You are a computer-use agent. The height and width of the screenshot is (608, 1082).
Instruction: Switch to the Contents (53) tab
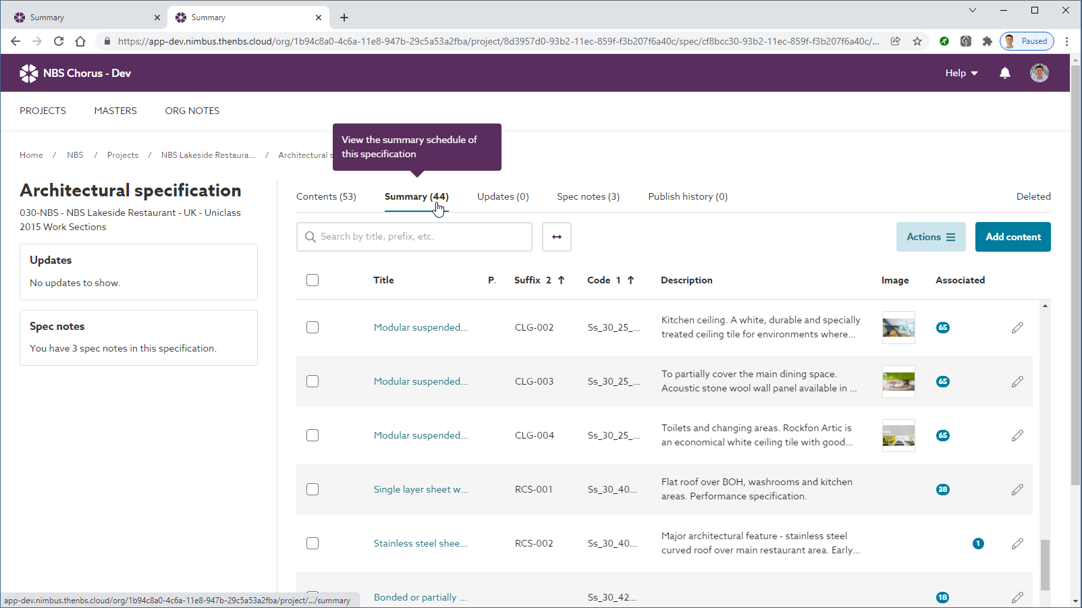tap(326, 196)
